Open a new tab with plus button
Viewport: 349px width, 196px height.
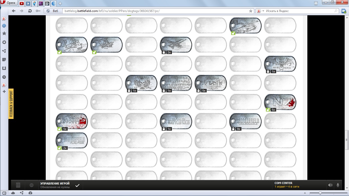coord(60,4)
